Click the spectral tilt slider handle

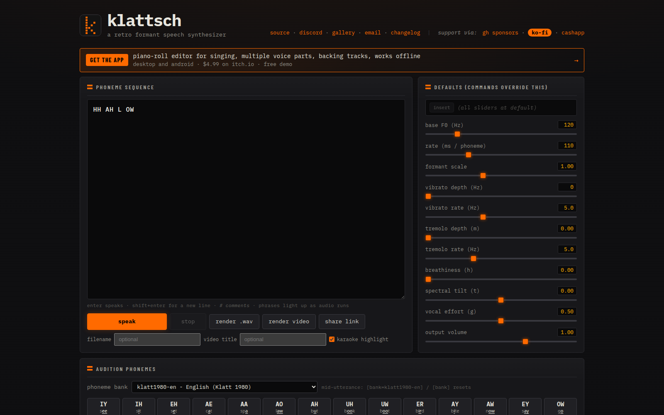click(501, 300)
